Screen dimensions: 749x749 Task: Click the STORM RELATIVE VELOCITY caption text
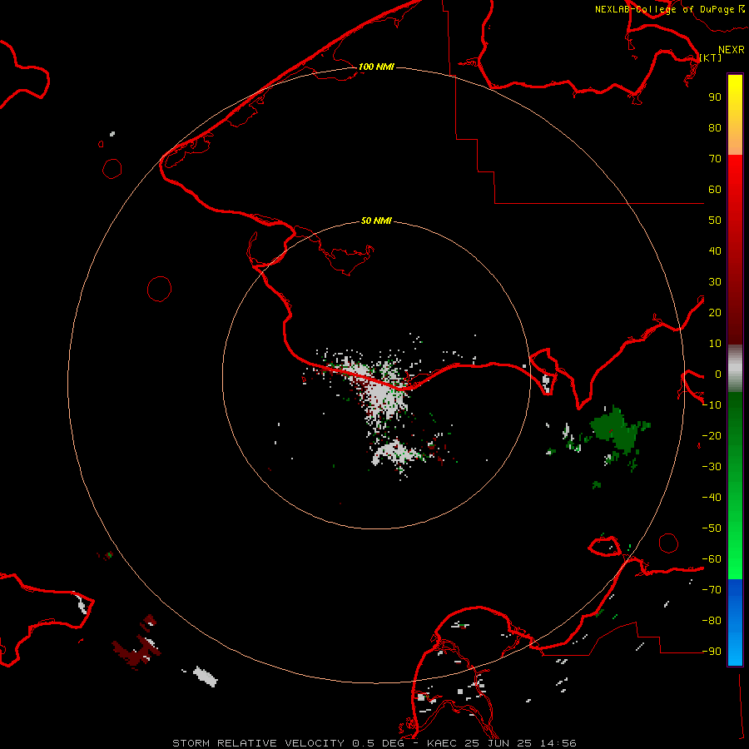(x=258, y=743)
